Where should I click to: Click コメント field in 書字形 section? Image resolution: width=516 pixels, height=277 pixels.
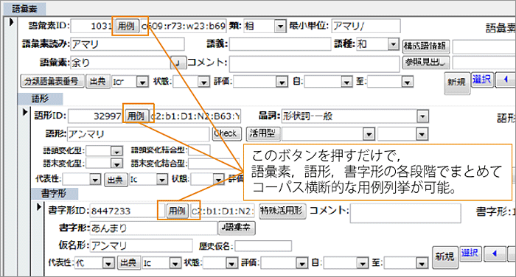[405, 213]
